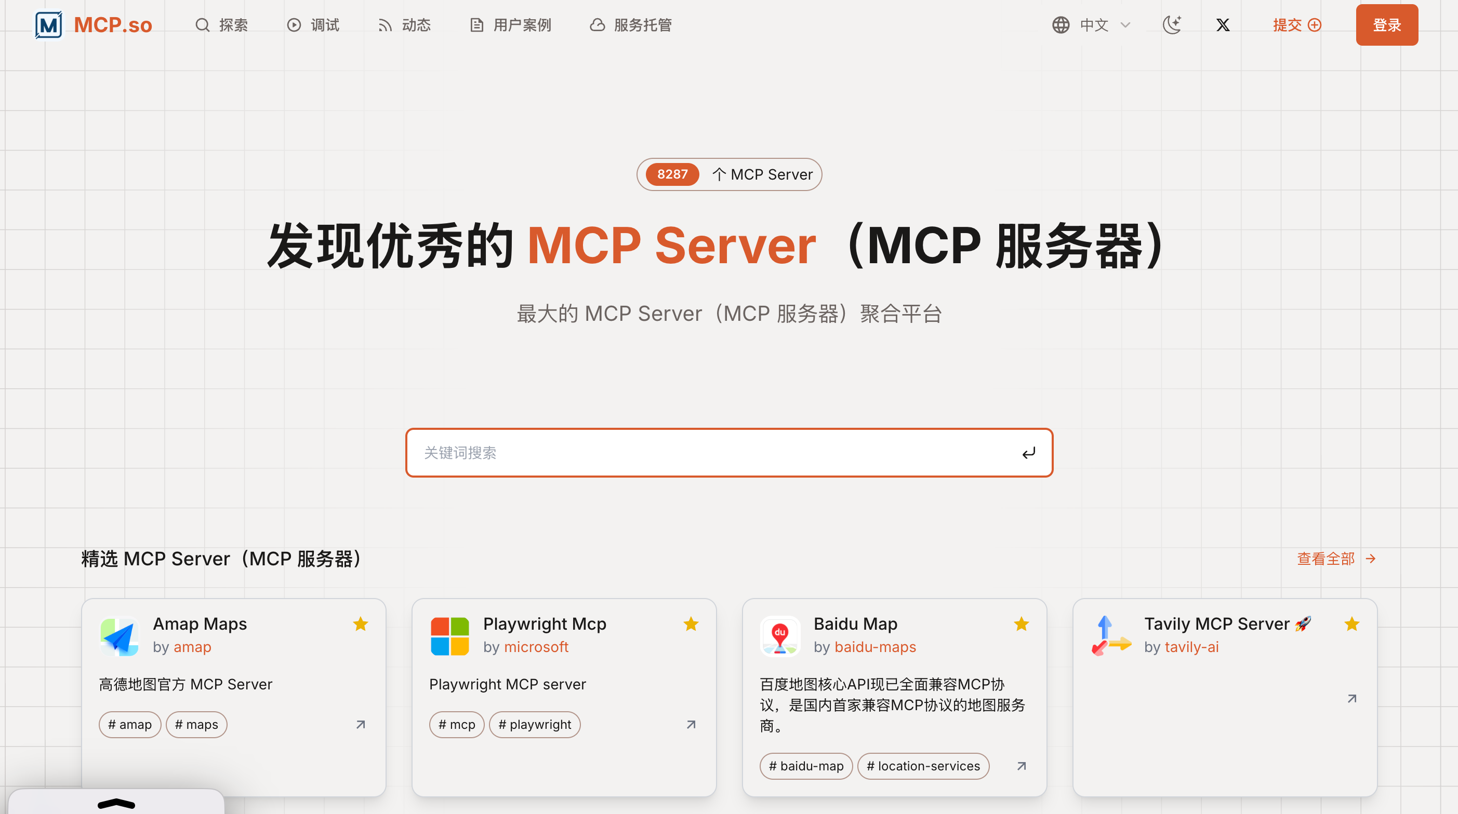This screenshot has width=1458, height=814.
Task: Open 查看全部 view all link
Action: click(1336, 559)
